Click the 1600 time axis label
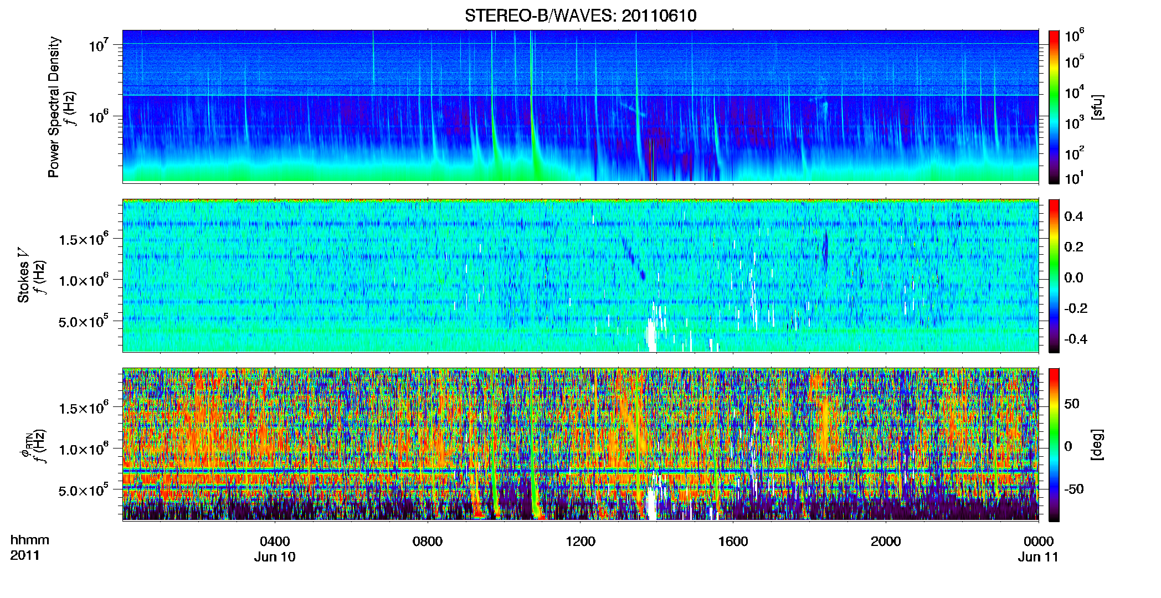1161x598 pixels. (x=733, y=541)
